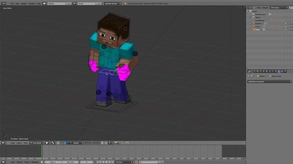The height and width of the screenshot is (164, 293).
Task: Browse screen layouts next to Default
Action: point(45,4)
